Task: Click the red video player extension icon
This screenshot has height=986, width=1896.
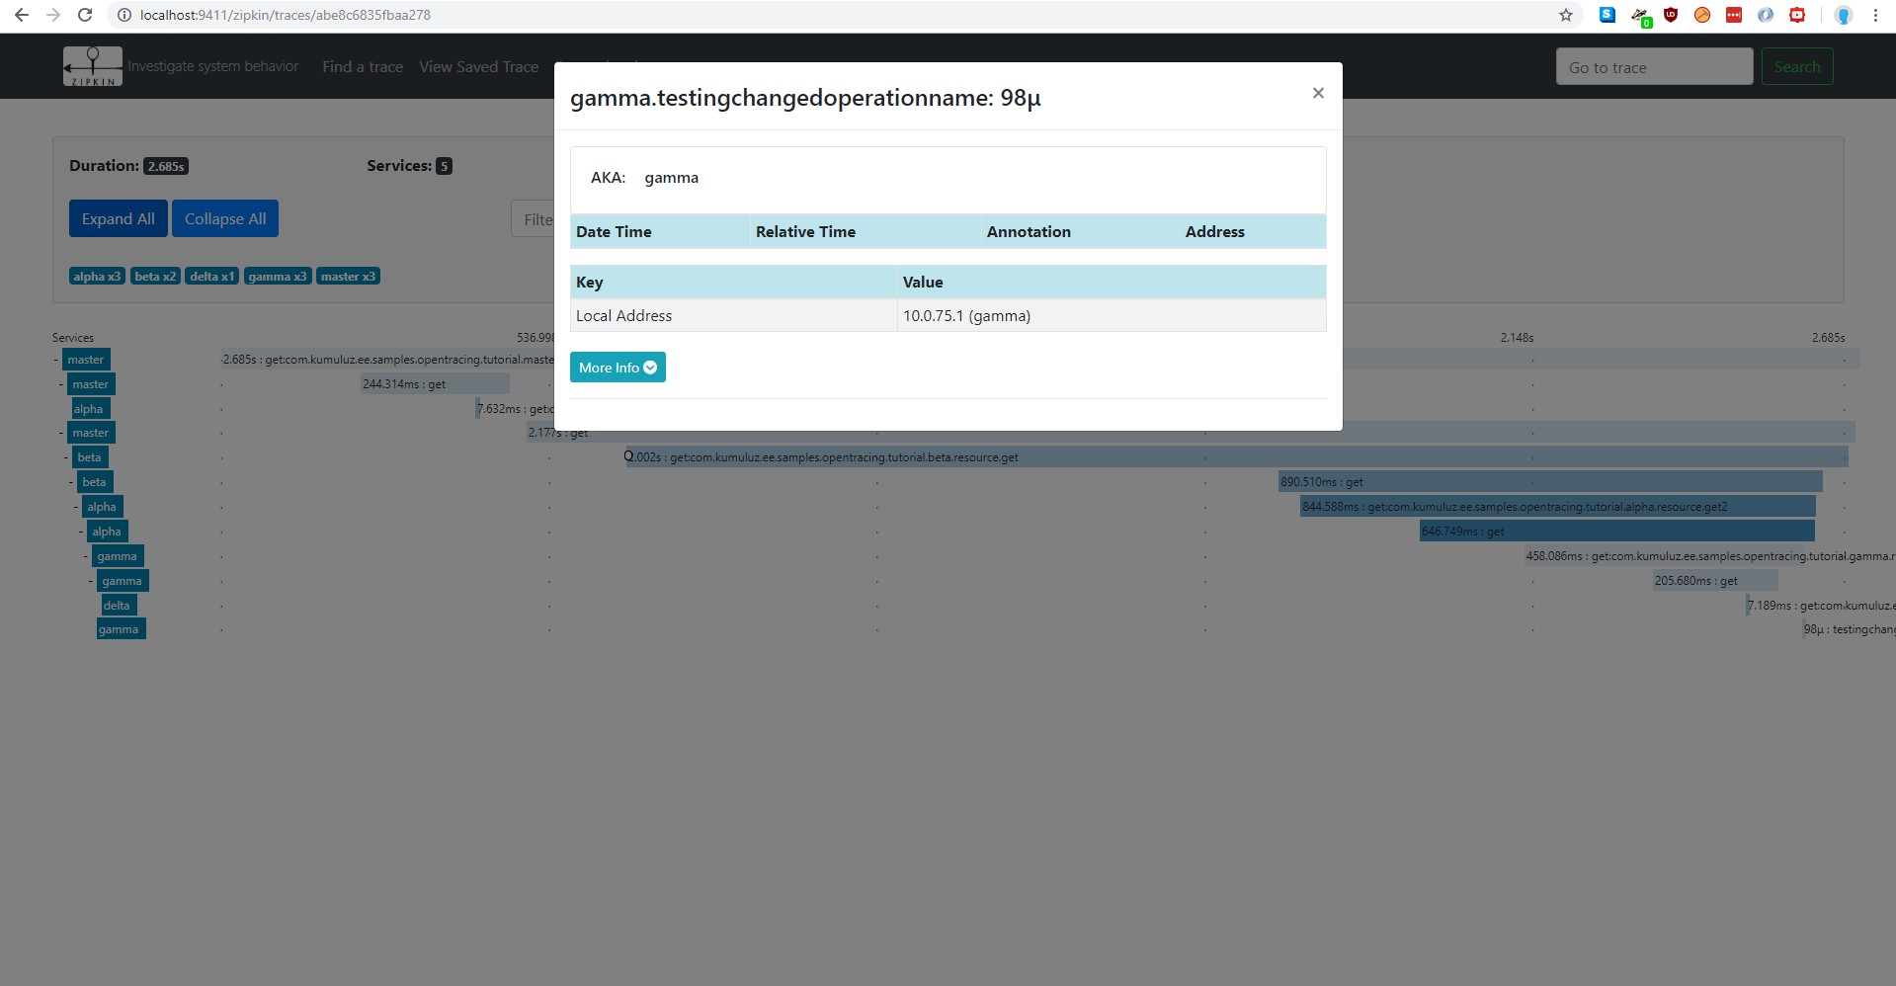Action: tap(1797, 14)
